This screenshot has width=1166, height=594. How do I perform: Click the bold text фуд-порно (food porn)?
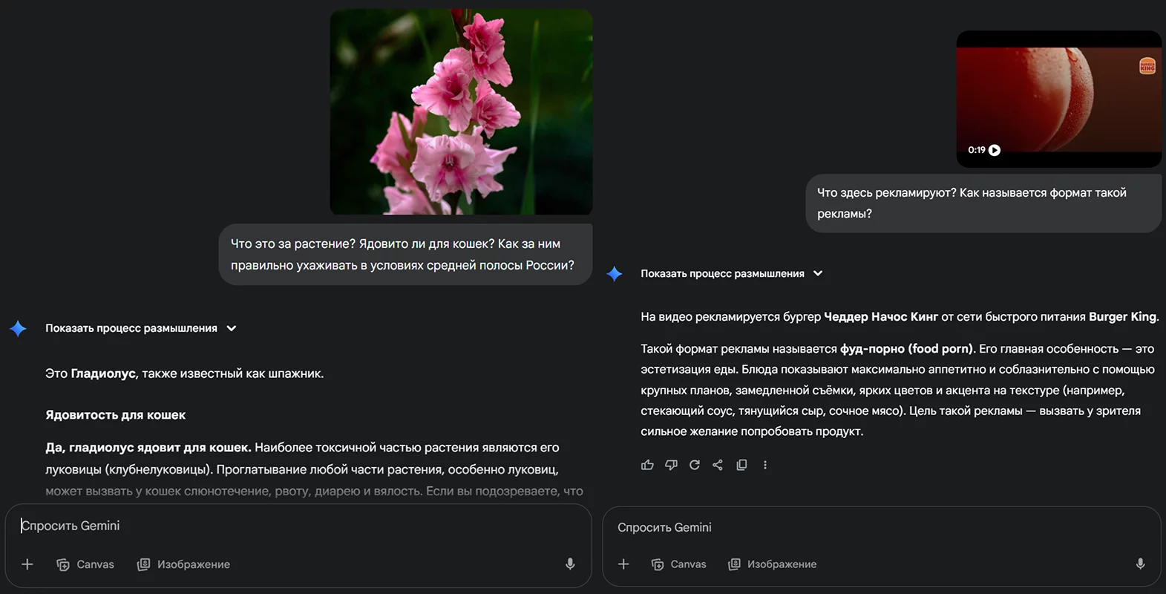906,349
